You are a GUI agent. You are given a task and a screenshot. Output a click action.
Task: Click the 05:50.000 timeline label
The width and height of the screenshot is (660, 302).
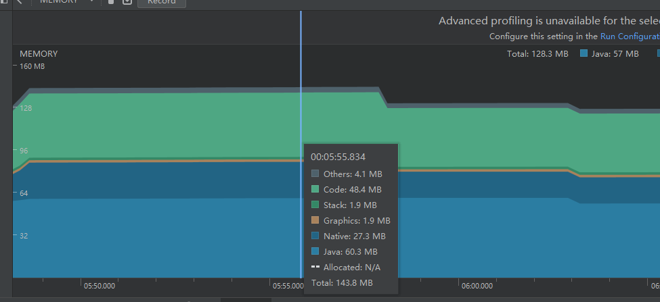tap(100, 286)
